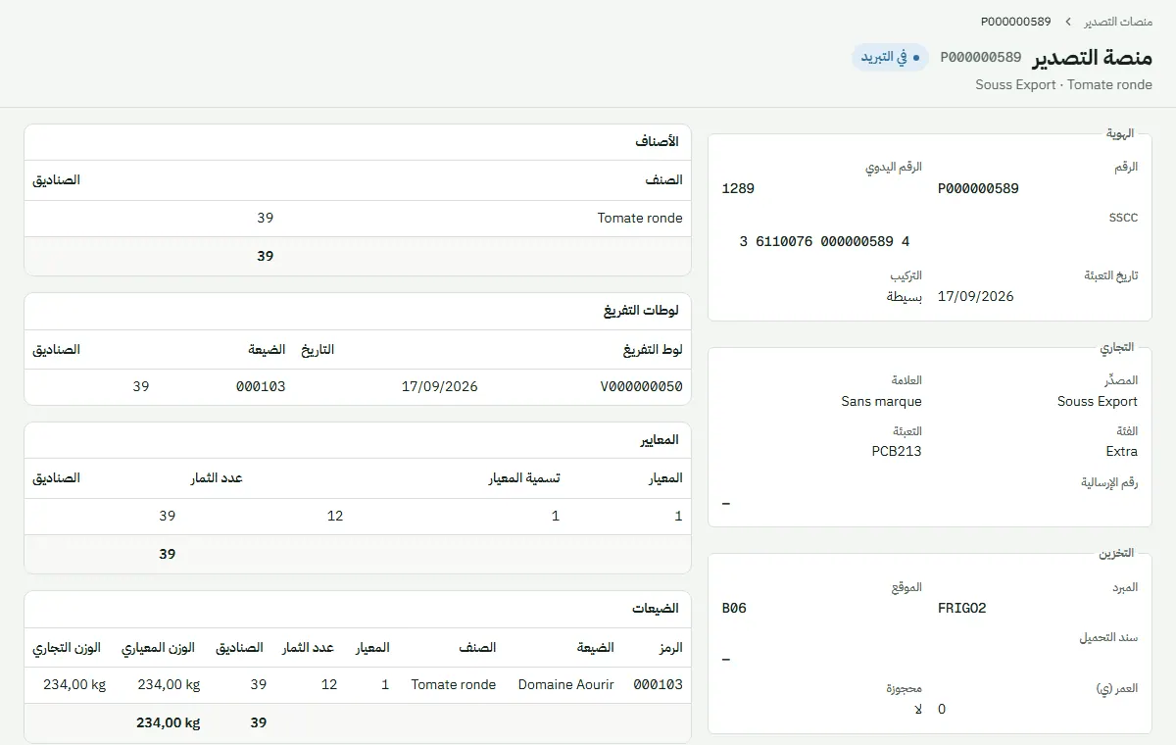Click brand value Sans marque
Viewport: 1176px width, 745px height.
coord(881,401)
